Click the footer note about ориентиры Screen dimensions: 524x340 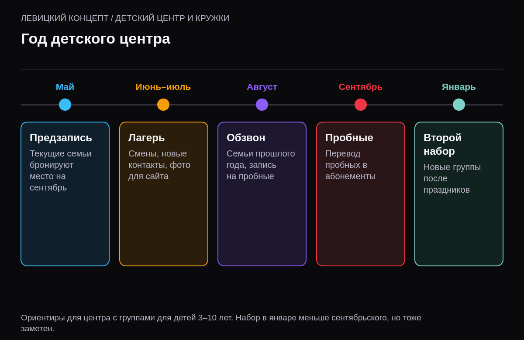pos(221,323)
